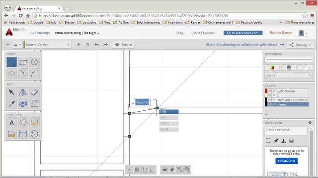This screenshot has height=178, width=318.
Task: Click the Zoom Extents magnifier
Action: pos(179,170)
